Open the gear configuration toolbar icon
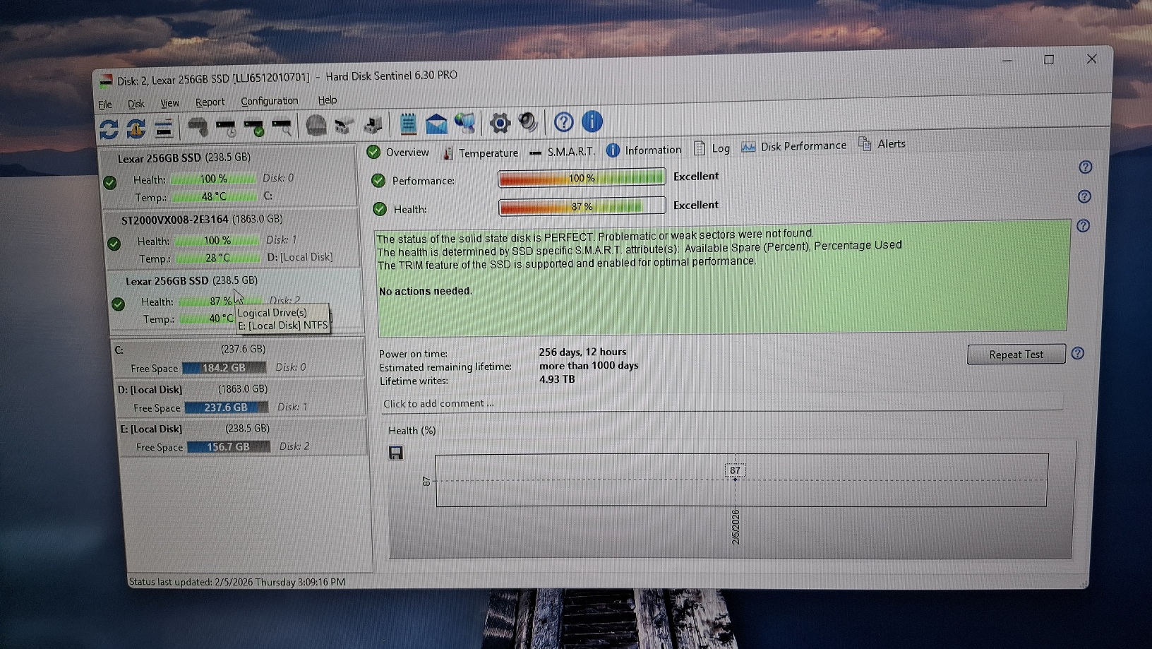The width and height of the screenshot is (1152, 649). 500,123
